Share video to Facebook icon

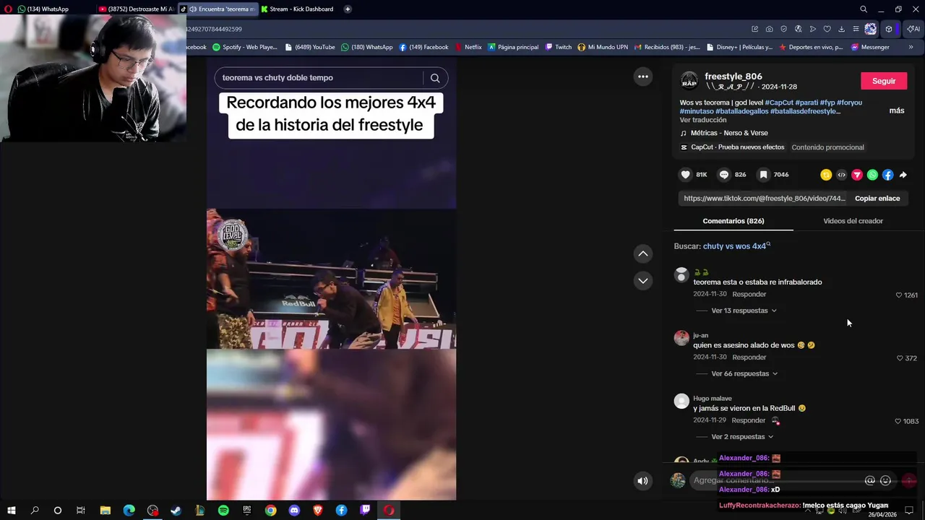(887, 175)
